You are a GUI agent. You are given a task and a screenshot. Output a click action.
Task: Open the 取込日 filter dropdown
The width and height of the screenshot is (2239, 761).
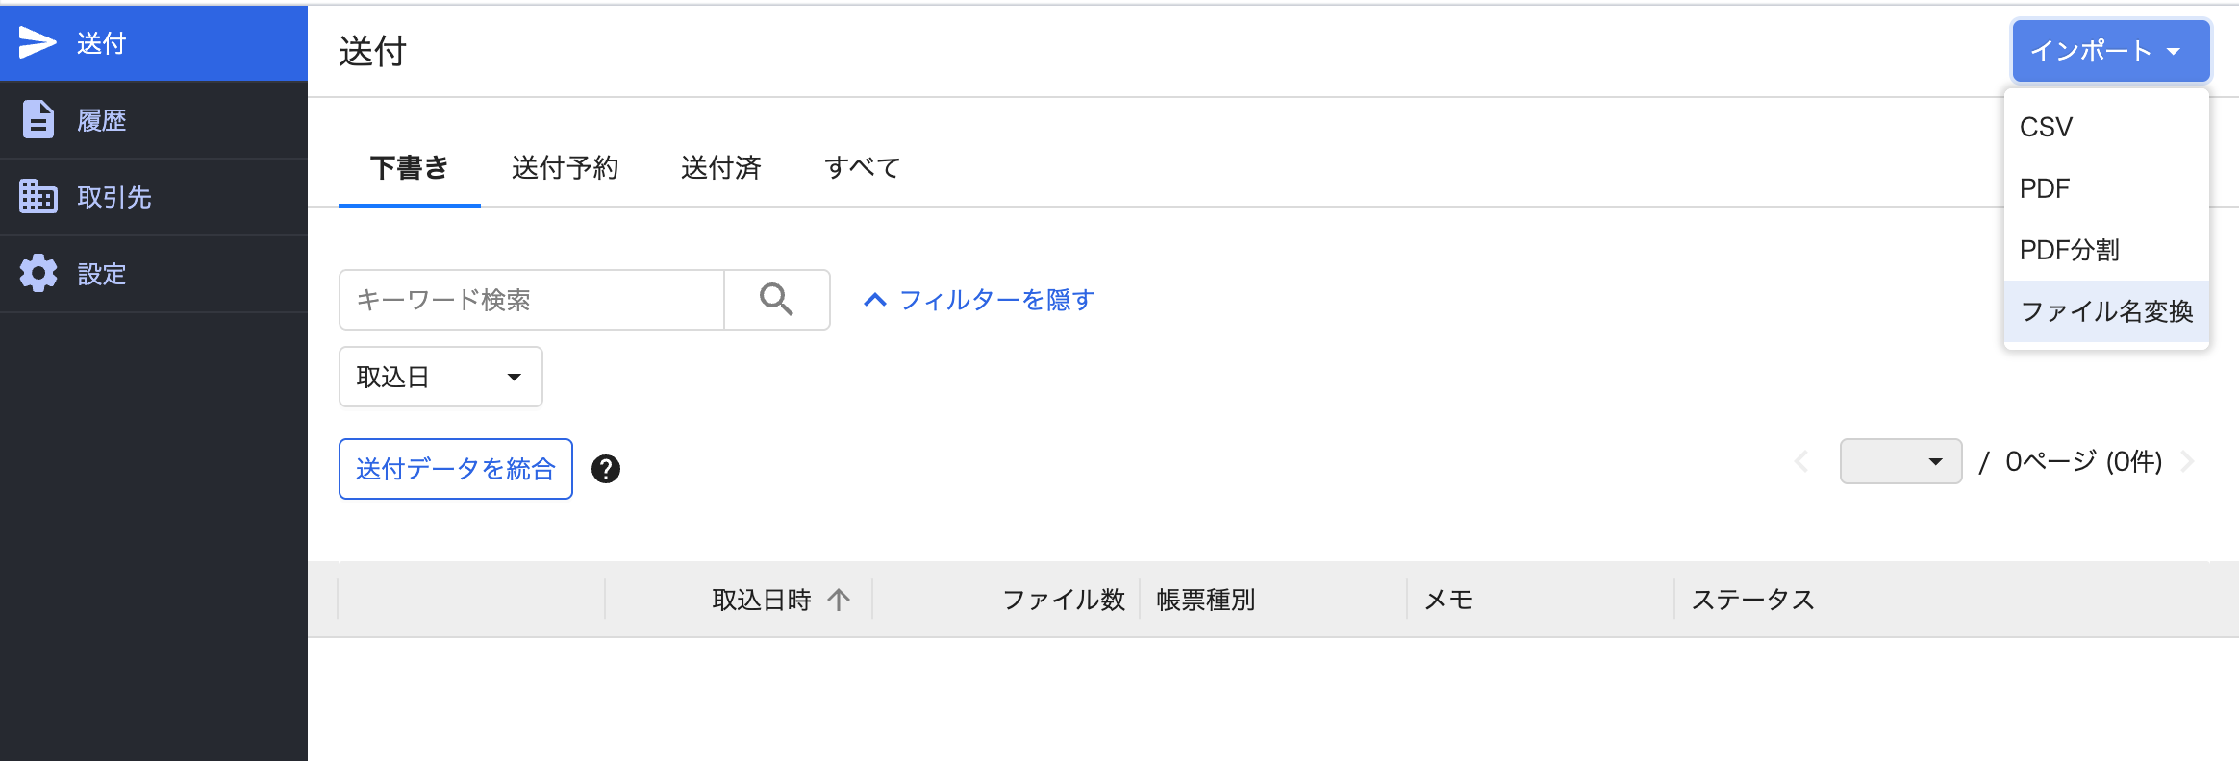[x=440, y=377]
